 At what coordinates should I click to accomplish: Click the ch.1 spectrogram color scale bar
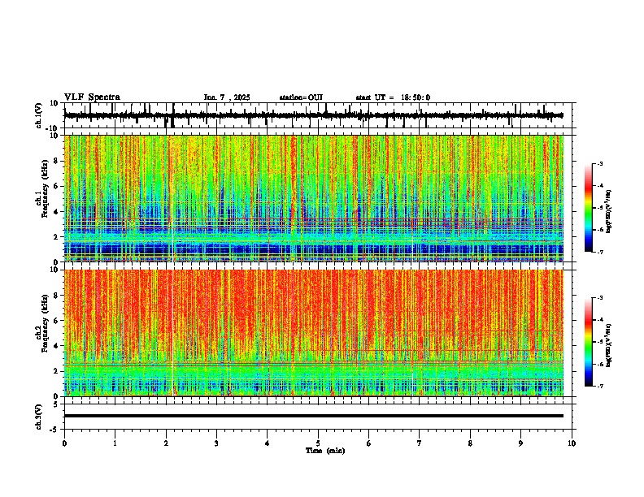click(589, 208)
